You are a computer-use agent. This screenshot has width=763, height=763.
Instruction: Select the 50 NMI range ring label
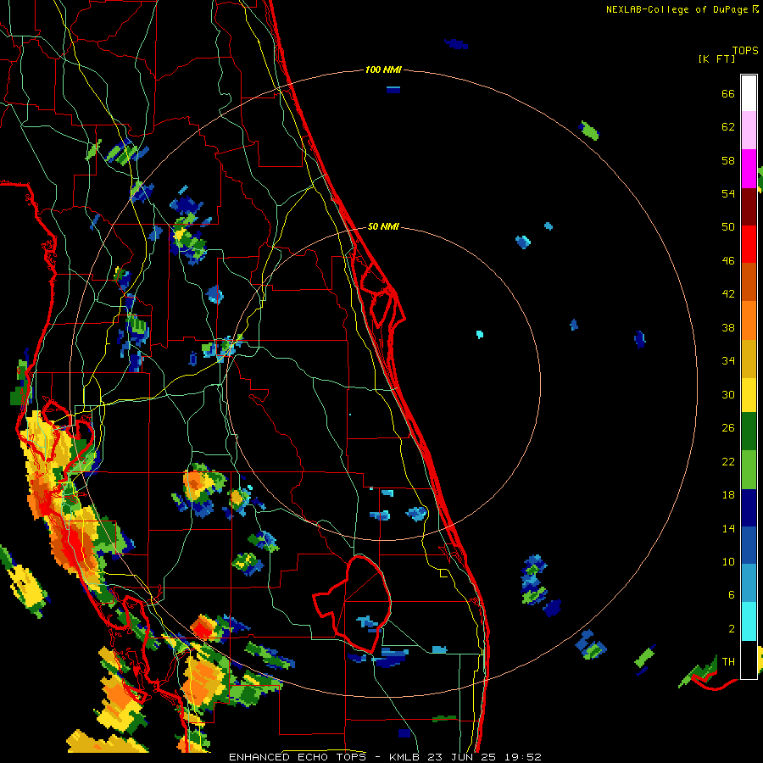click(x=383, y=226)
